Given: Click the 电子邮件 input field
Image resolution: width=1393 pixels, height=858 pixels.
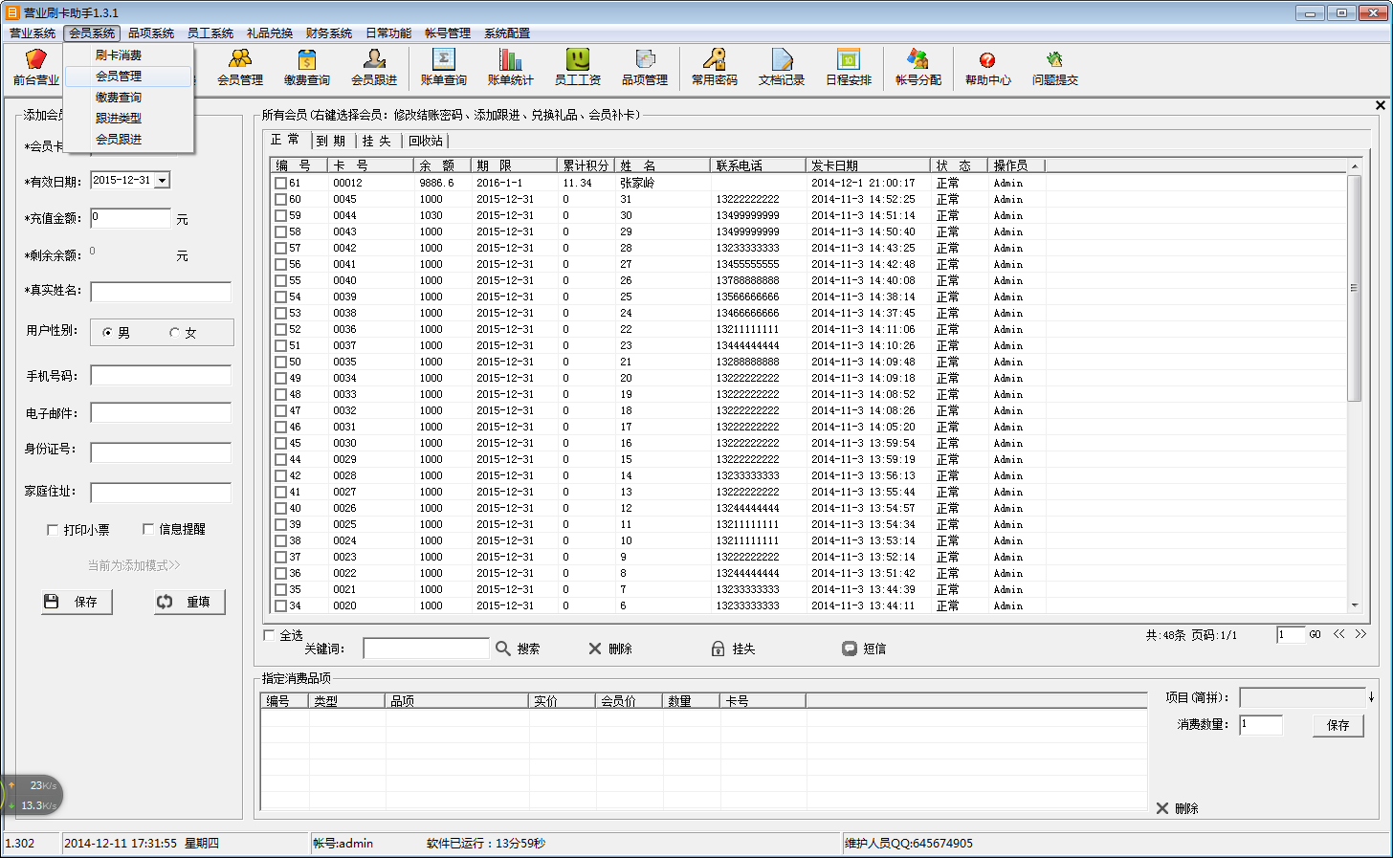Looking at the screenshot, I should click(161, 412).
